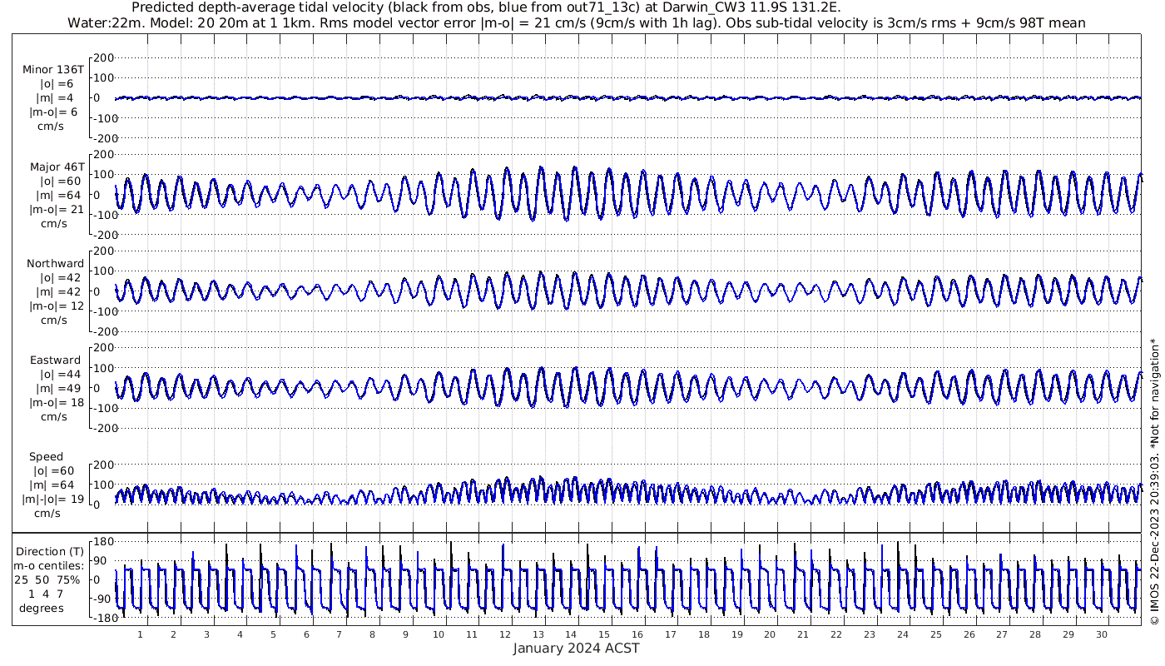Click the '|m-o|= 12' value
This screenshot has width=1165, height=666.
click(x=57, y=306)
